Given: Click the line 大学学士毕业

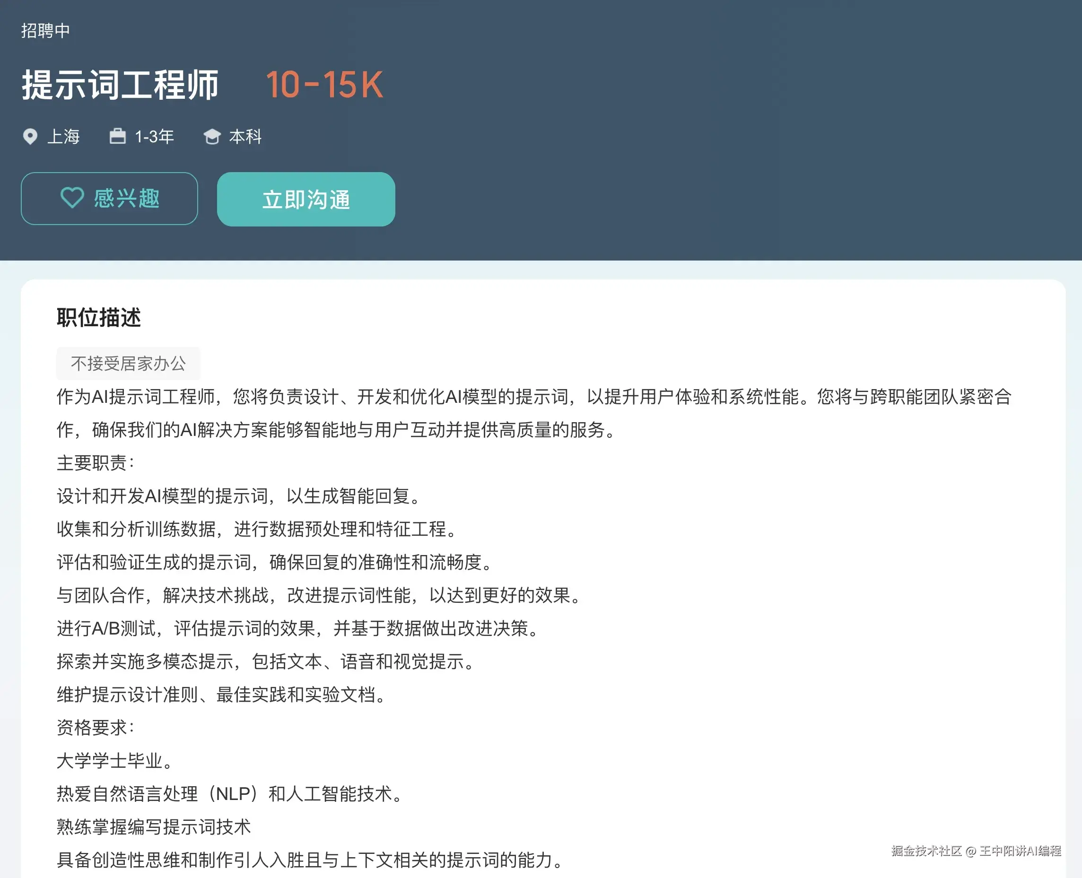Looking at the screenshot, I should [x=115, y=761].
